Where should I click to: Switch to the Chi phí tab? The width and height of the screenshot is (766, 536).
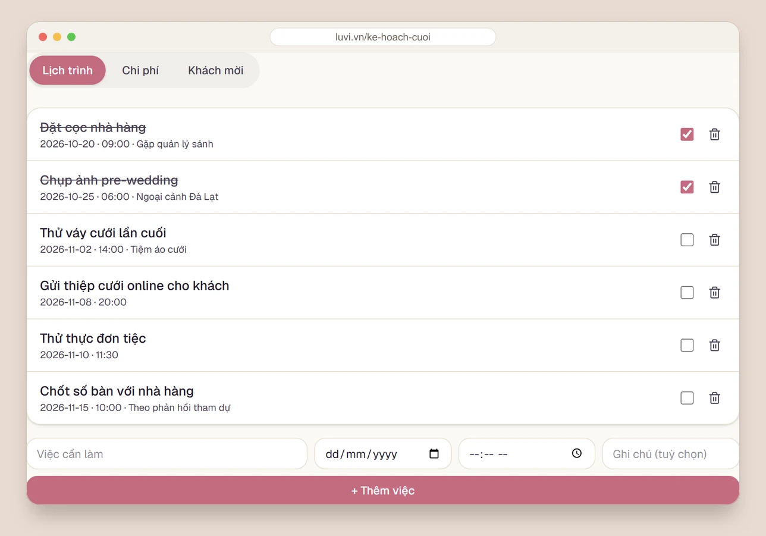[140, 70]
